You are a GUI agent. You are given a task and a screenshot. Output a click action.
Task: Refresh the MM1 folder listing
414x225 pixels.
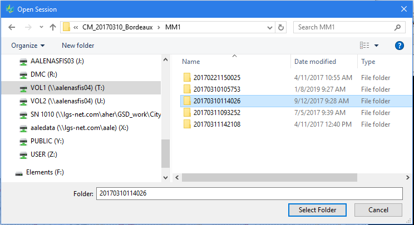coord(281,27)
